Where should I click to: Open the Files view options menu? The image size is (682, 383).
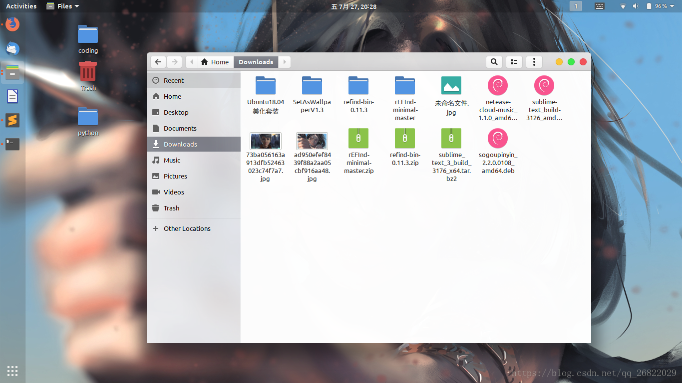point(534,62)
